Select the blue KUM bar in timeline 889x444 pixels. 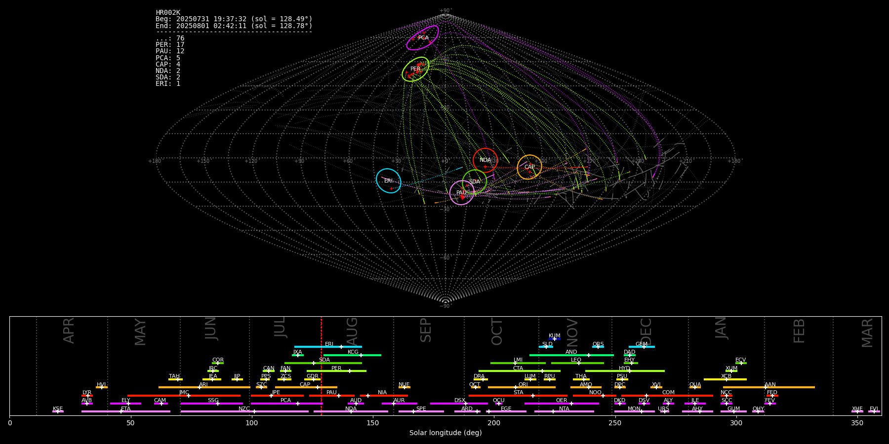pyautogui.click(x=555, y=339)
